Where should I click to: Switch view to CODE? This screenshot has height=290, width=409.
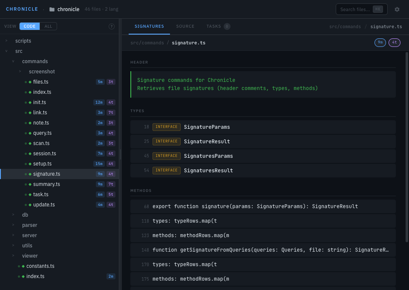29,26
